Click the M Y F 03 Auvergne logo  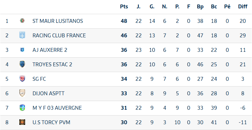pyautogui.click(x=22, y=108)
